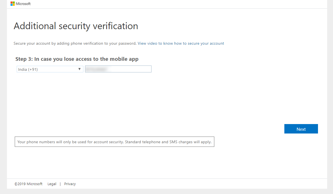Image resolution: width=333 pixels, height=194 pixels.
Task: Click the 'Secure your account by adding' text
Action: (x=42, y=43)
